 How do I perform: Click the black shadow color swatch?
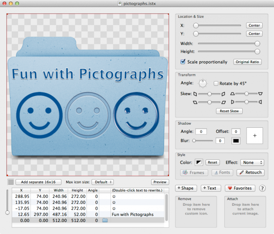pos(236,141)
